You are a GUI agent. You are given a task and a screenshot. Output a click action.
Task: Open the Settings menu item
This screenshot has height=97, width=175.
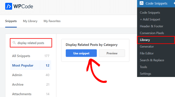[145, 74]
